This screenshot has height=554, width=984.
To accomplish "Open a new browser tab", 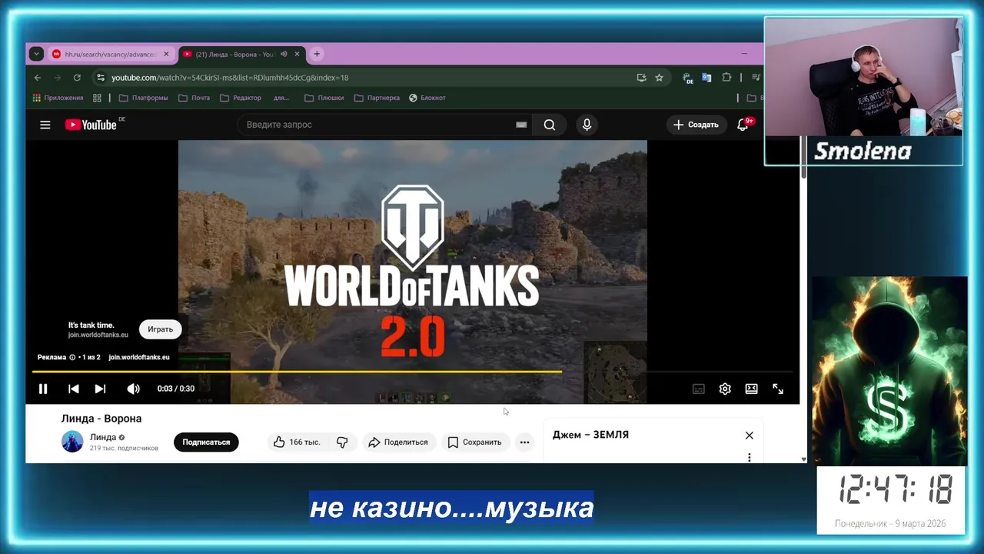I will point(317,55).
